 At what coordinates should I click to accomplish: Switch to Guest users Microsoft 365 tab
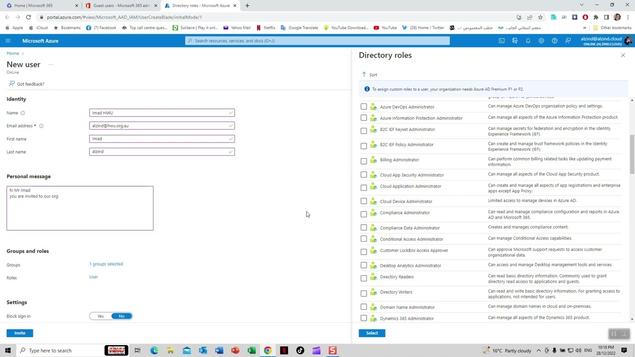click(121, 5)
